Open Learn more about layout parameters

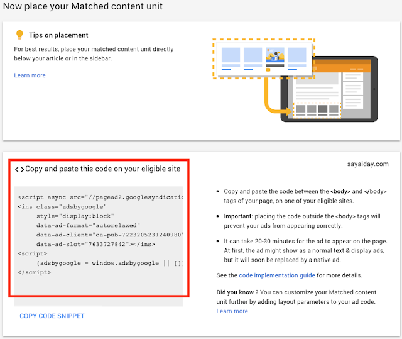pyautogui.click(x=232, y=311)
